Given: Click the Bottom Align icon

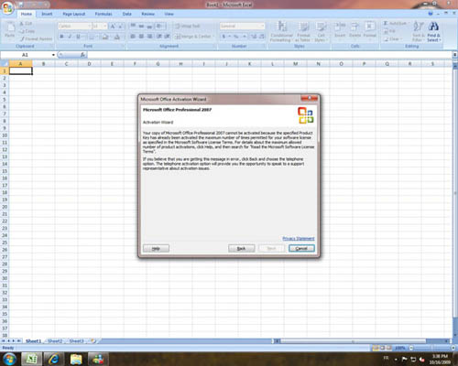Looking at the screenshot, I should 149,26.
